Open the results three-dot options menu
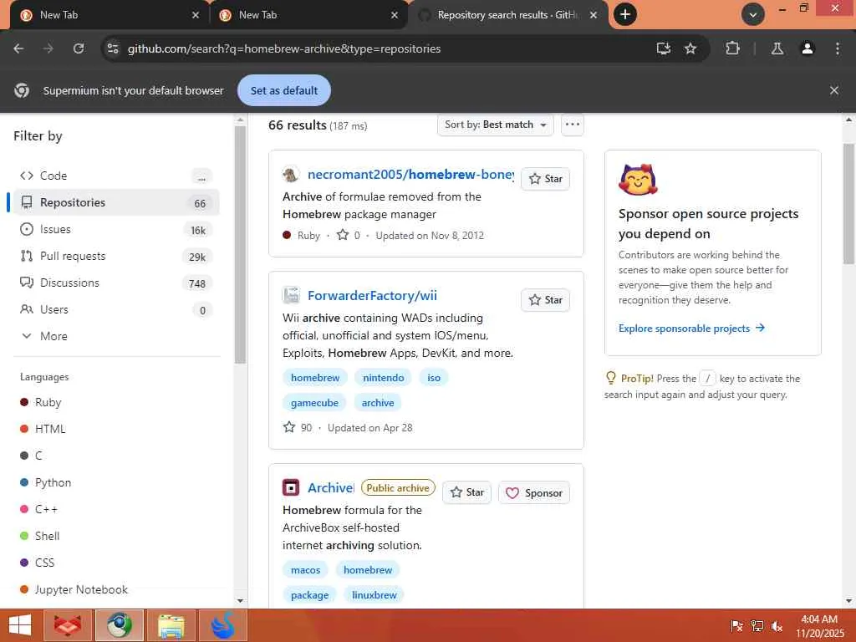 572,125
